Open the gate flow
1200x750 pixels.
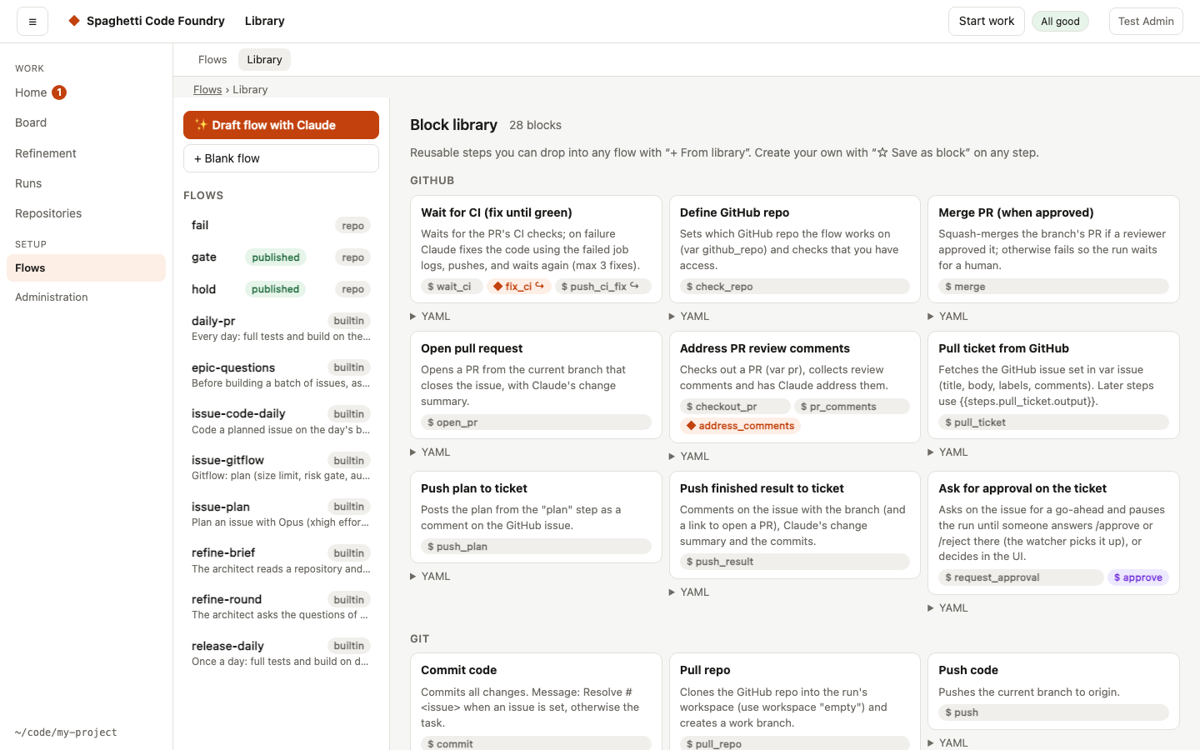point(281,257)
